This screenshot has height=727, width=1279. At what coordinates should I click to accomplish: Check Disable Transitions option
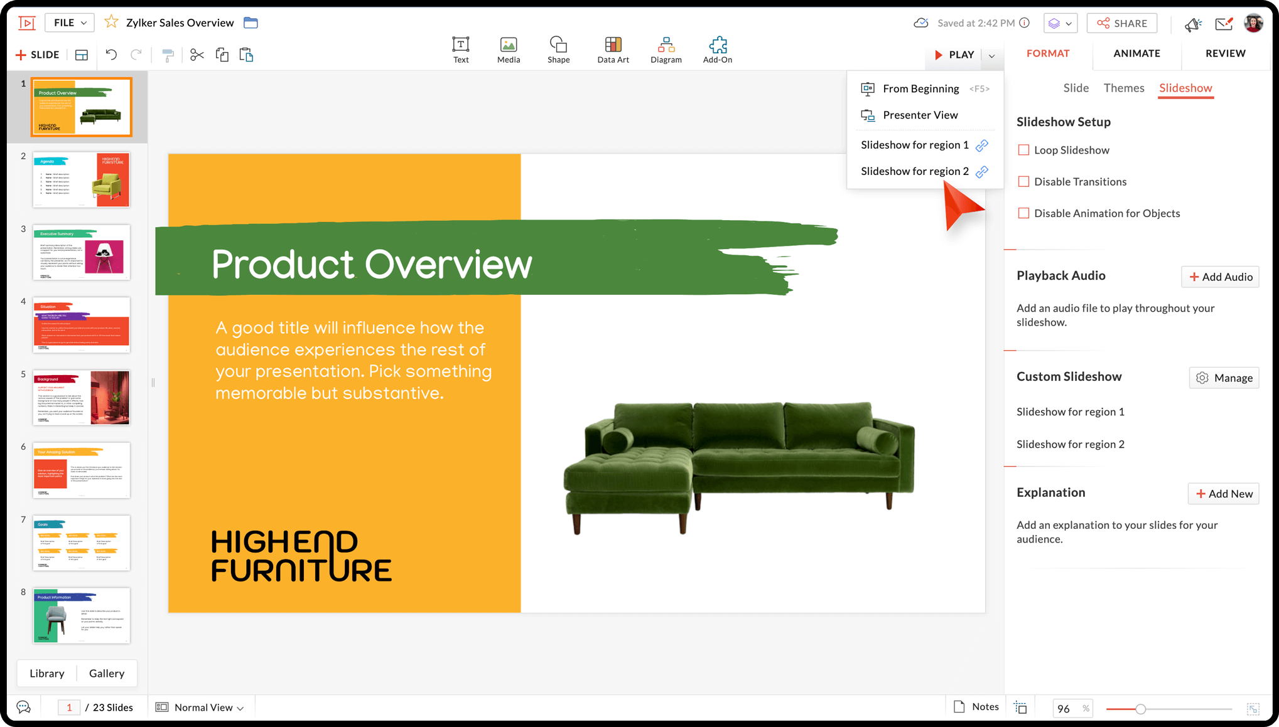[x=1023, y=181]
